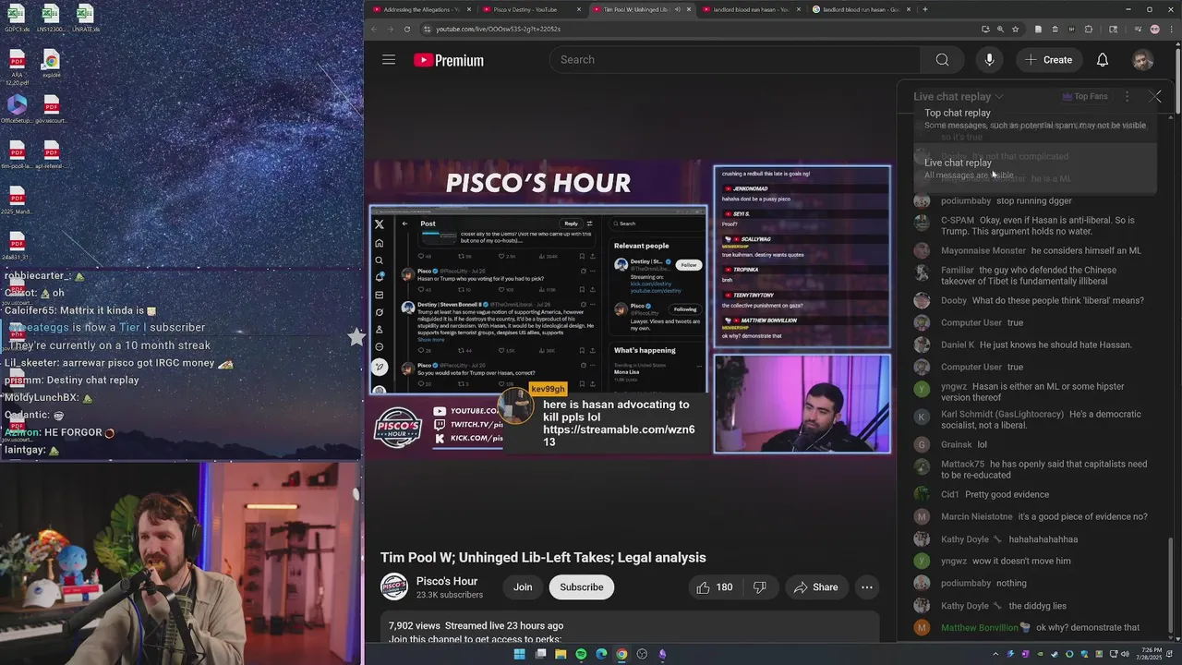Click the Chrome address bar URL
The width and height of the screenshot is (1182, 665).
click(x=499, y=29)
